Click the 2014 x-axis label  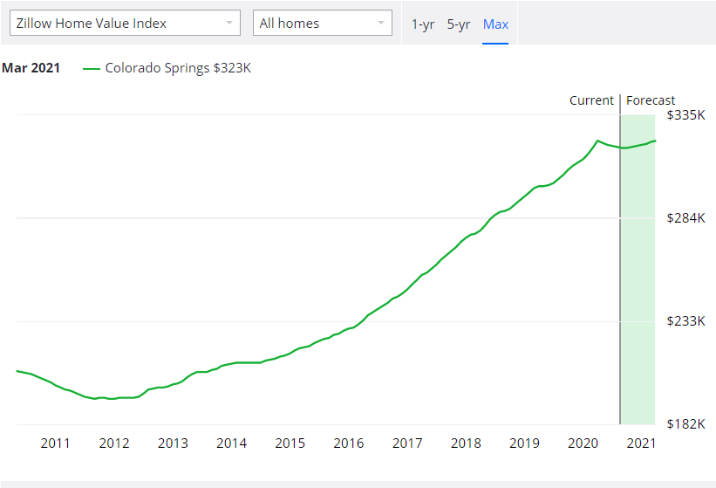pos(231,443)
